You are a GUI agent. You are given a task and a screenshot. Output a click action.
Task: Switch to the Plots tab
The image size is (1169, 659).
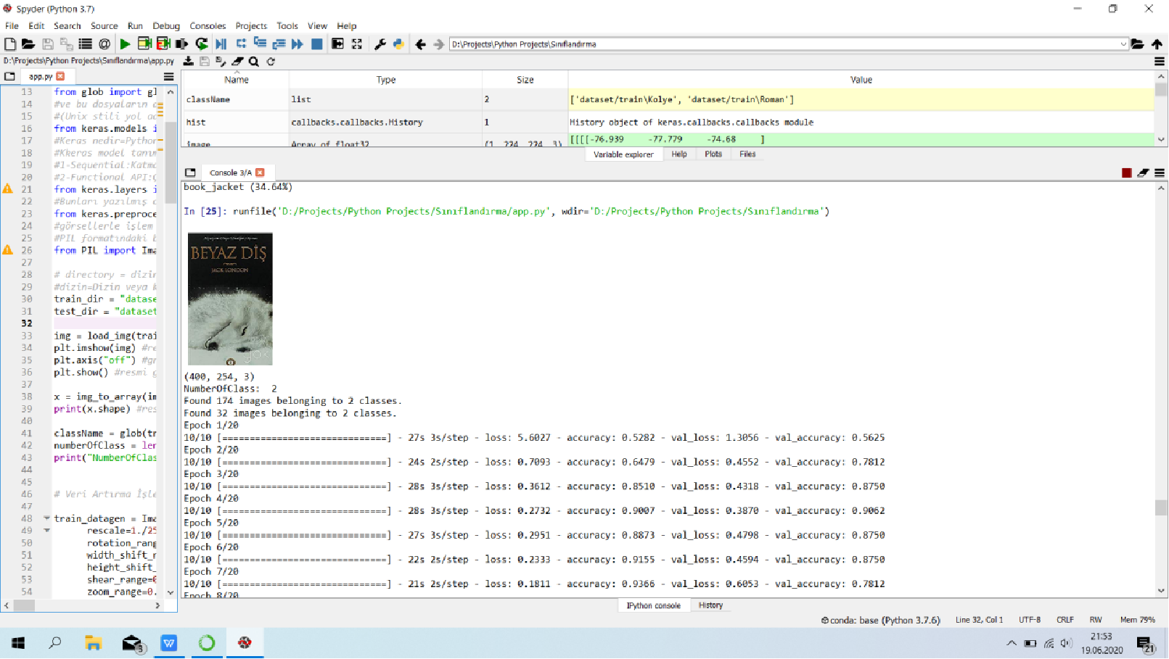coord(713,154)
